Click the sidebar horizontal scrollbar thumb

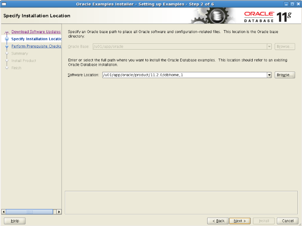click(29, 212)
